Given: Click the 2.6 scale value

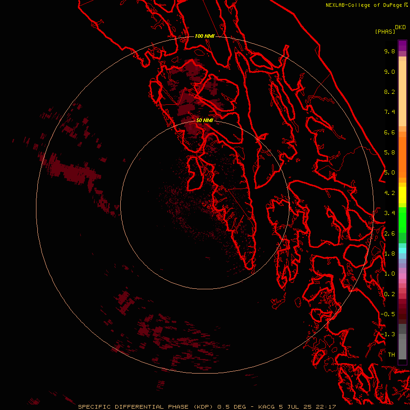Looking at the screenshot, I should [389, 234].
